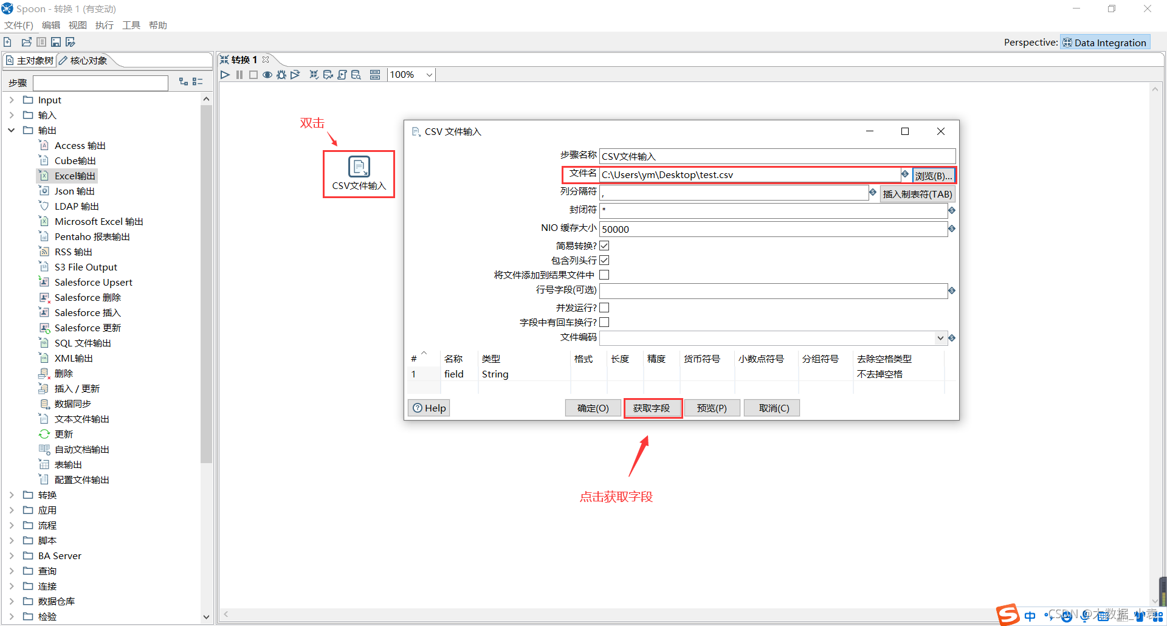The width and height of the screenshot is (1167, 626).
Task: Expand all tree nodes icon
Action: point(184,81)
